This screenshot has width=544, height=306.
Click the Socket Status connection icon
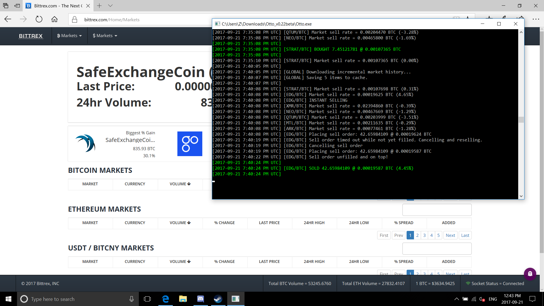click(x=468, y=283)
